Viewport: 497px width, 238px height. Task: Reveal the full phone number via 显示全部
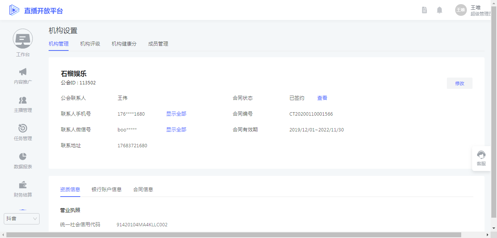coord(176,113)
